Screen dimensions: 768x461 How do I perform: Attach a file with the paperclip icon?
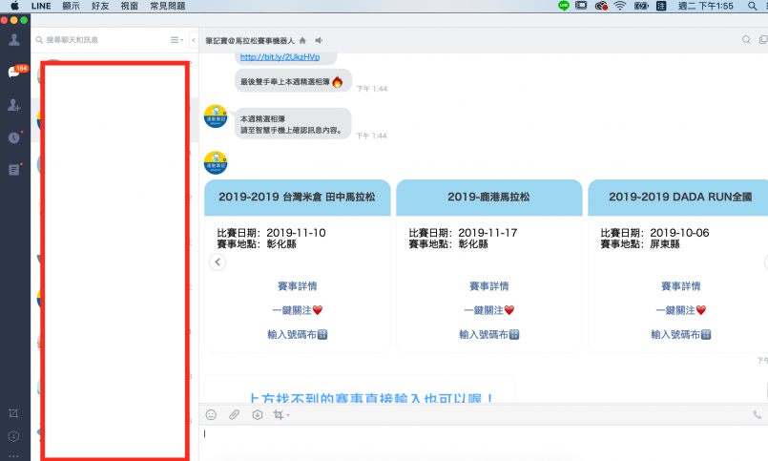pyautogui.click(x=234, y=415)
